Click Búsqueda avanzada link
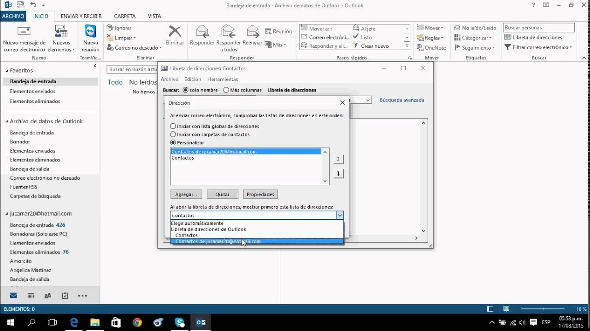 click(x=401, y=100)
